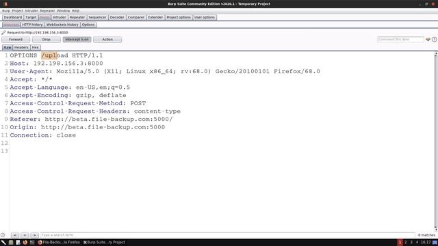The image size is (438, 246).
Task: Open the Project menu
Action: (17, 11)
